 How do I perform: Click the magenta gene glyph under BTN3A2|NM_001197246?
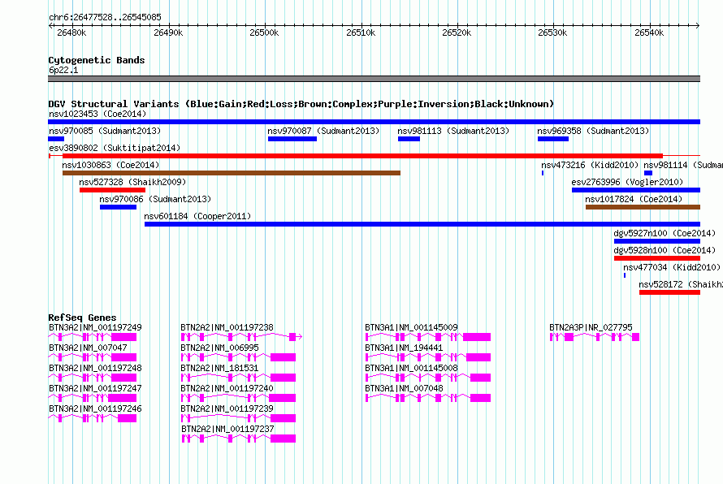[x=93, y=418]
